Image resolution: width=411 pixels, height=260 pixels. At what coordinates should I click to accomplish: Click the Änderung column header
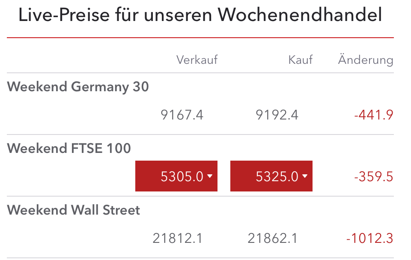point(365,60)
